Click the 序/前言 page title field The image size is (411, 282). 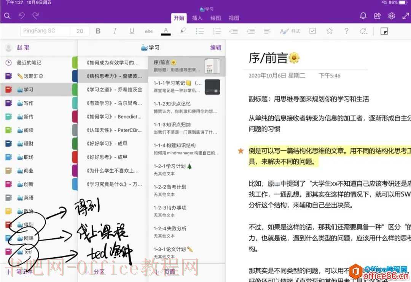274,58
